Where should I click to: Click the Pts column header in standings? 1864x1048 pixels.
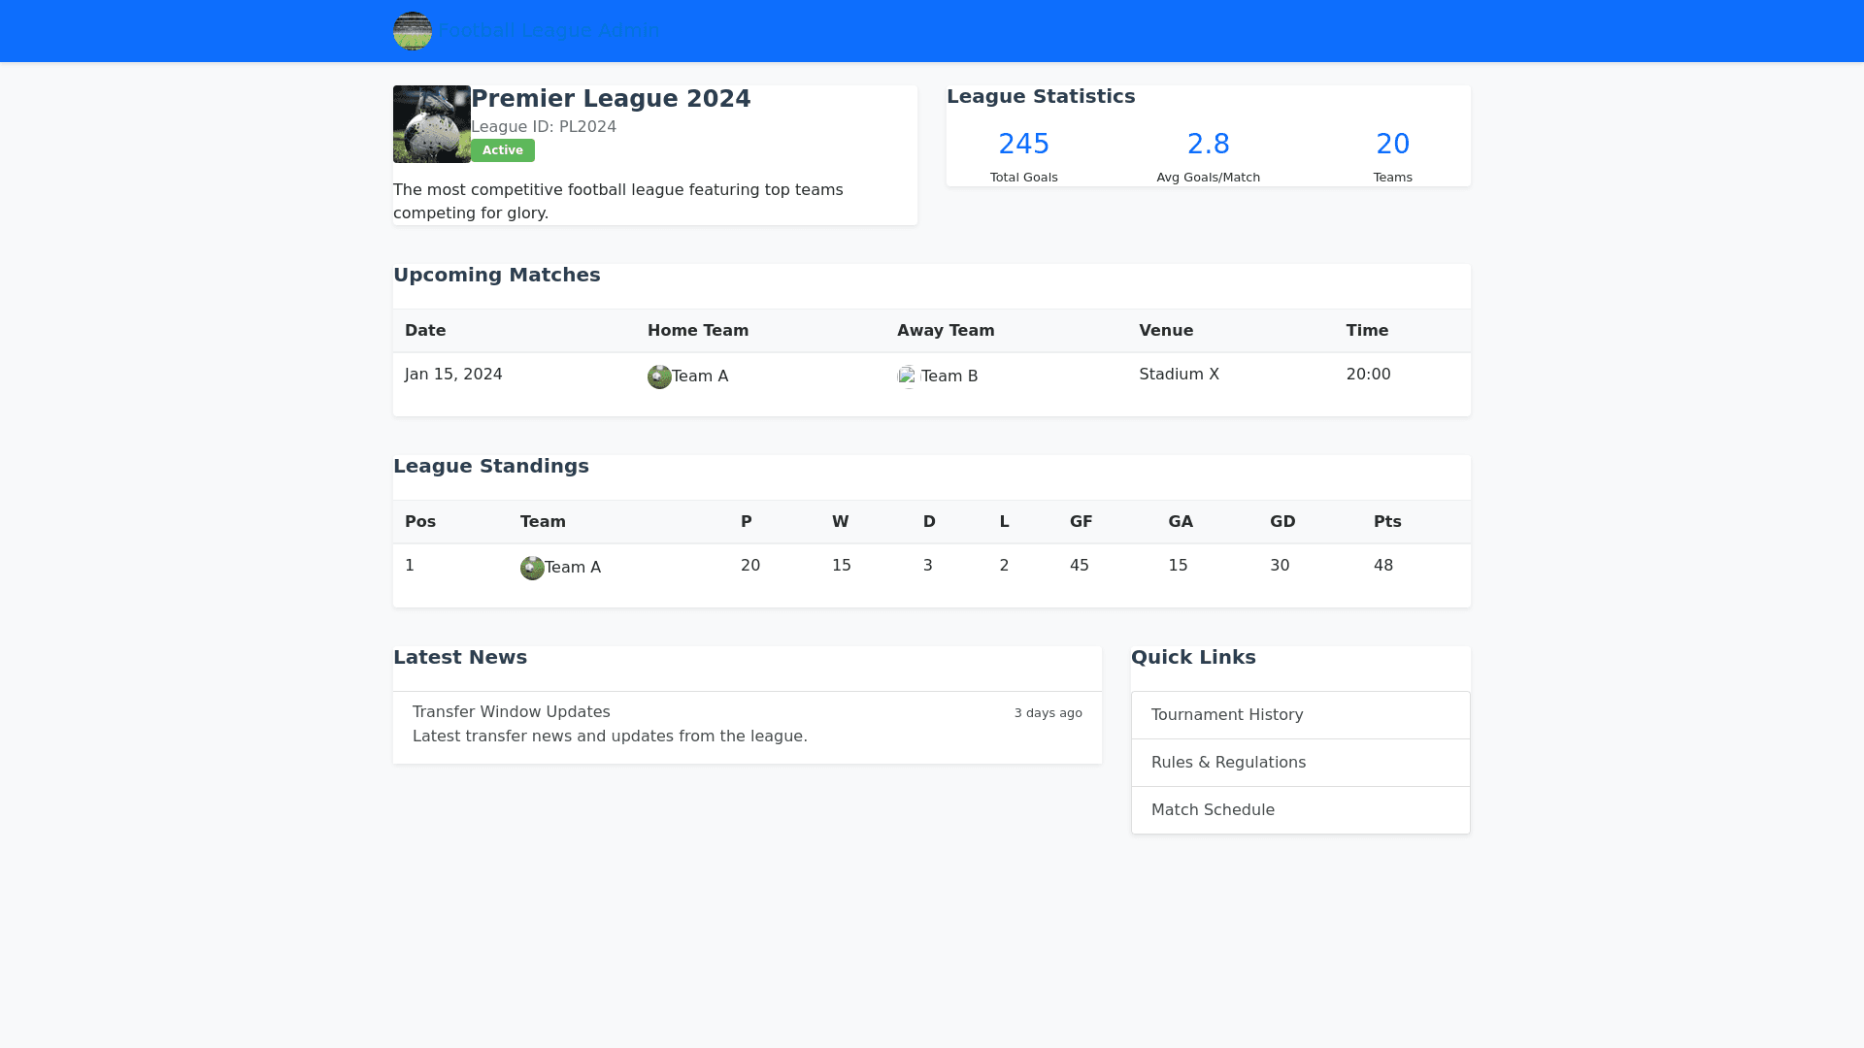coord(1387,522)
